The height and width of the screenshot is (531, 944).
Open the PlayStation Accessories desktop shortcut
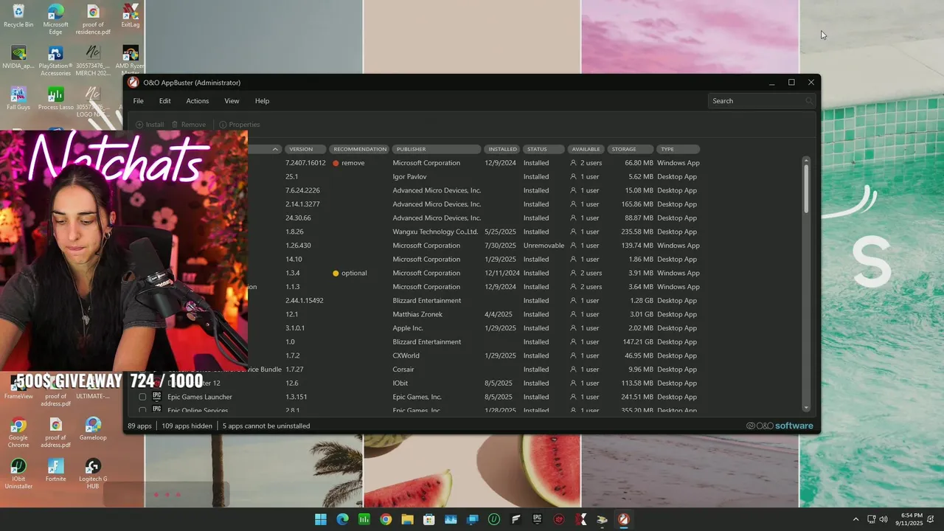55,61
